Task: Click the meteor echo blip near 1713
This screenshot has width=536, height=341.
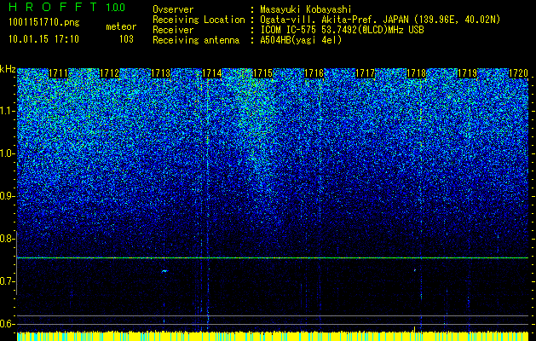Action: click(x=164, y=271)
